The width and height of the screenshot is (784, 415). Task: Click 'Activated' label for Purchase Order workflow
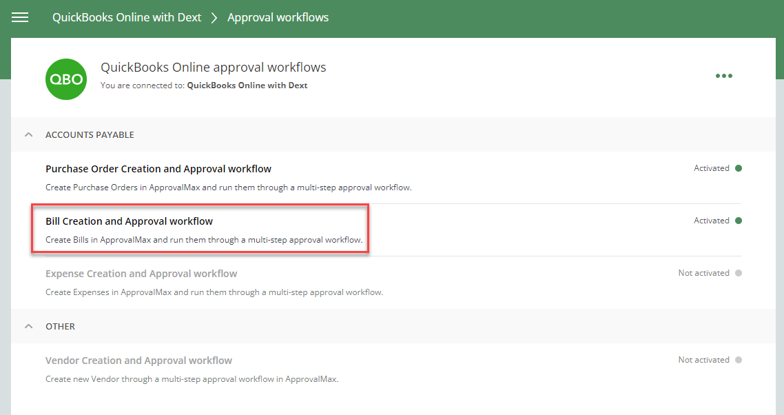point(712,168)
